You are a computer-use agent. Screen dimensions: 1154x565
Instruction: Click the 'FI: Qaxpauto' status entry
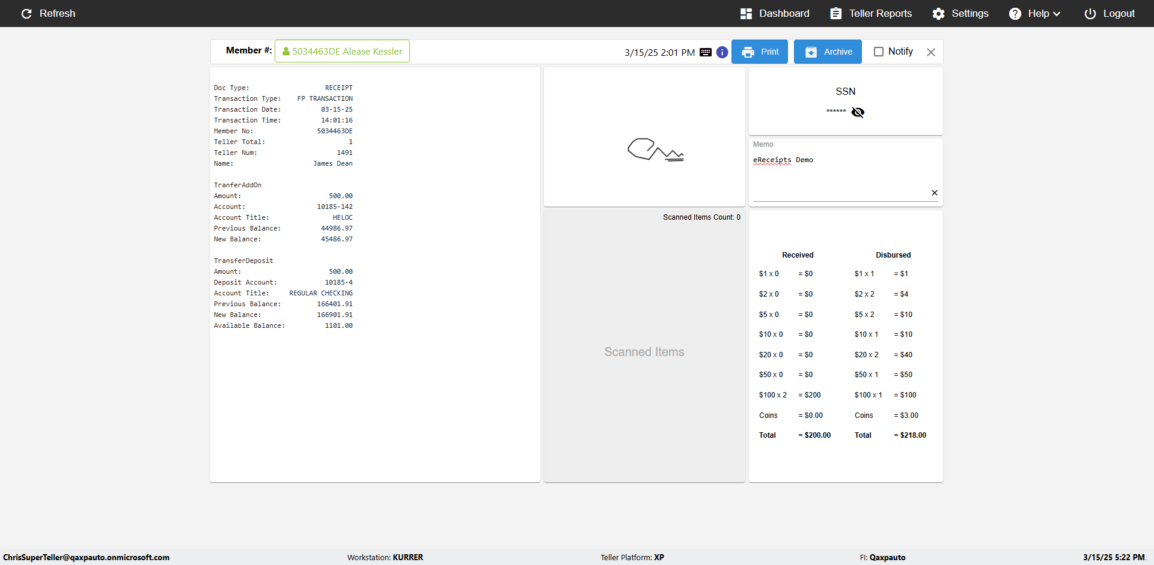[882, 557]
